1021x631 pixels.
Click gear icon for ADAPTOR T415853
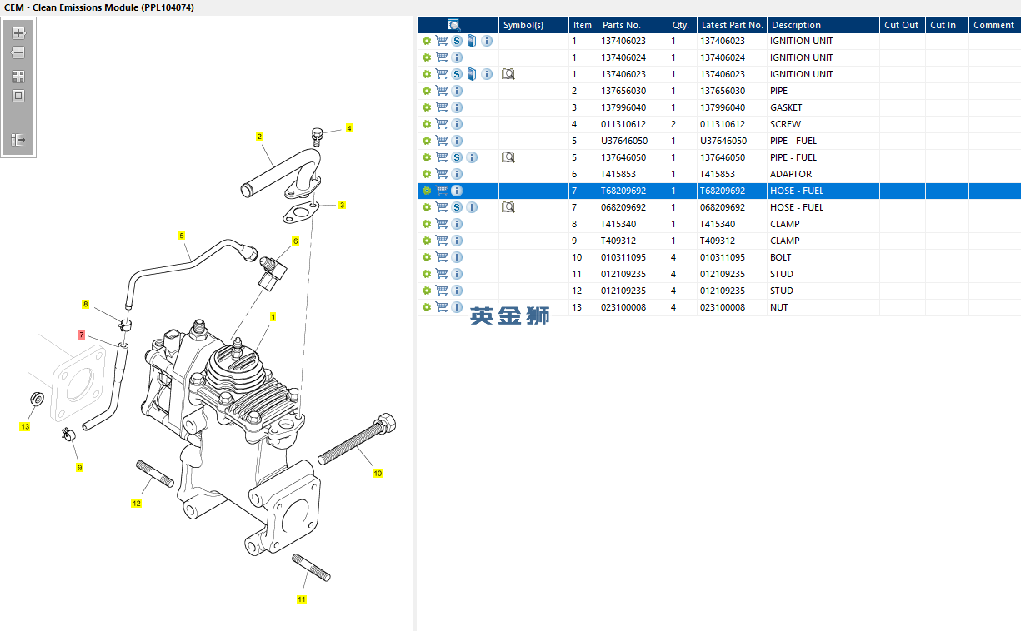pyautogui.click(x=427, y=174)
